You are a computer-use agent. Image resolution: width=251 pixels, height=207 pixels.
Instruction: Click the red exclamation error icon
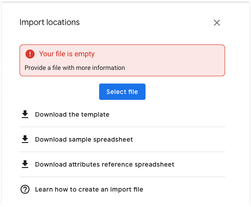(30, 54)
